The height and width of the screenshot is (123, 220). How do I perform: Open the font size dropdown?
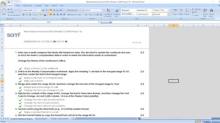[x=40, y=10]
